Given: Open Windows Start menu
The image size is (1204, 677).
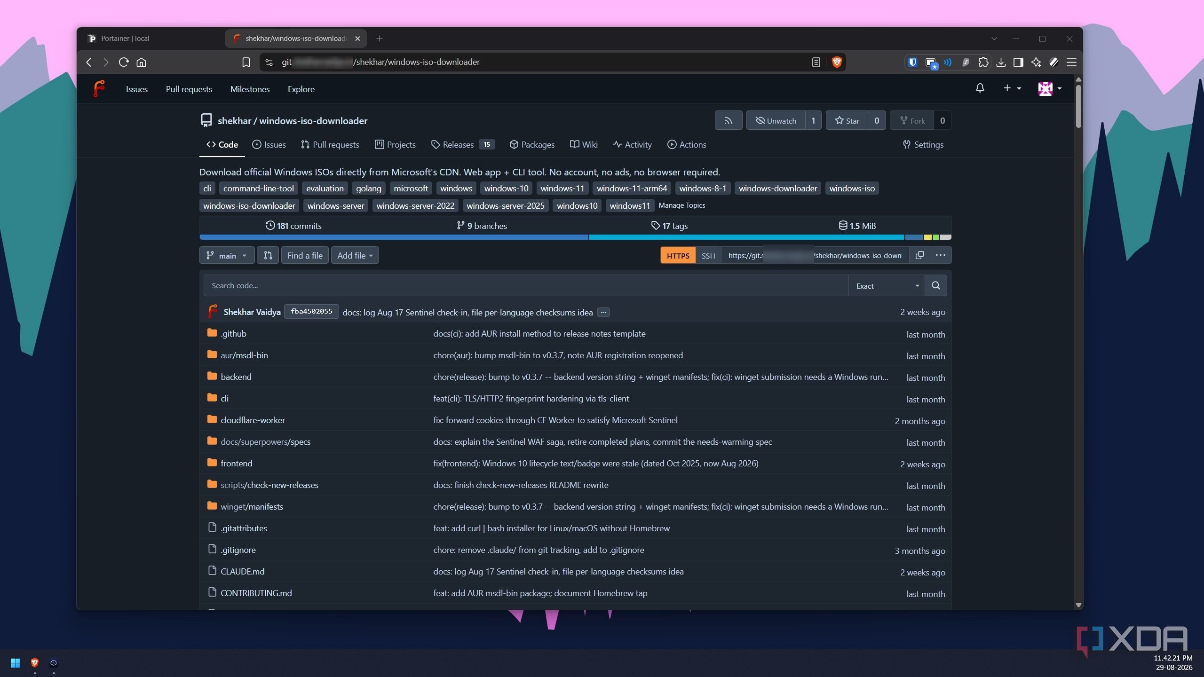Looking at the screenshot, I should pyautogui.click(x=15, y=662).
